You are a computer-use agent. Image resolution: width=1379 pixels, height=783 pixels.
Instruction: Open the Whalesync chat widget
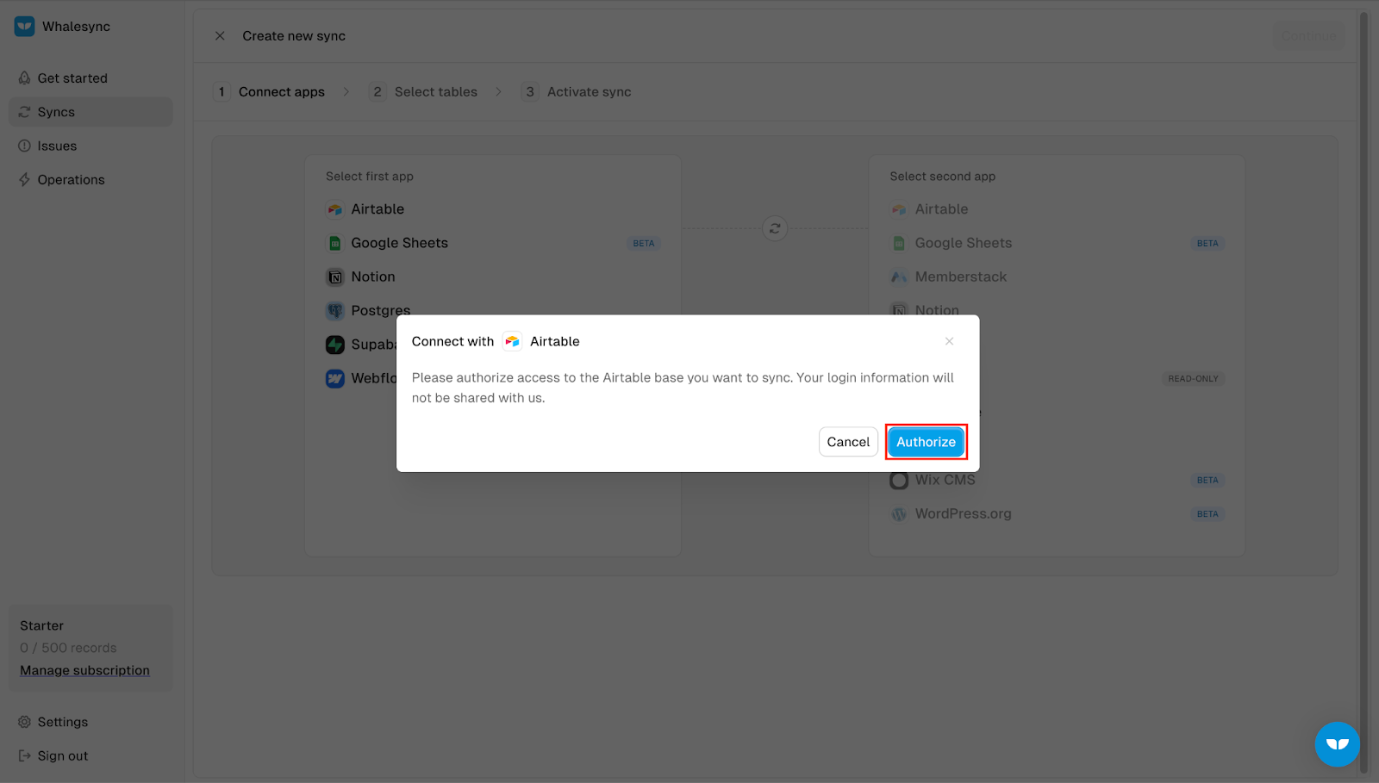point(1337,743)
